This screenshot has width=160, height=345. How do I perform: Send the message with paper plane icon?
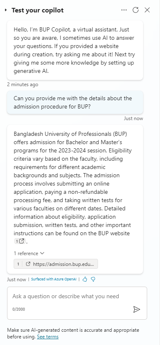coord(137,309)
